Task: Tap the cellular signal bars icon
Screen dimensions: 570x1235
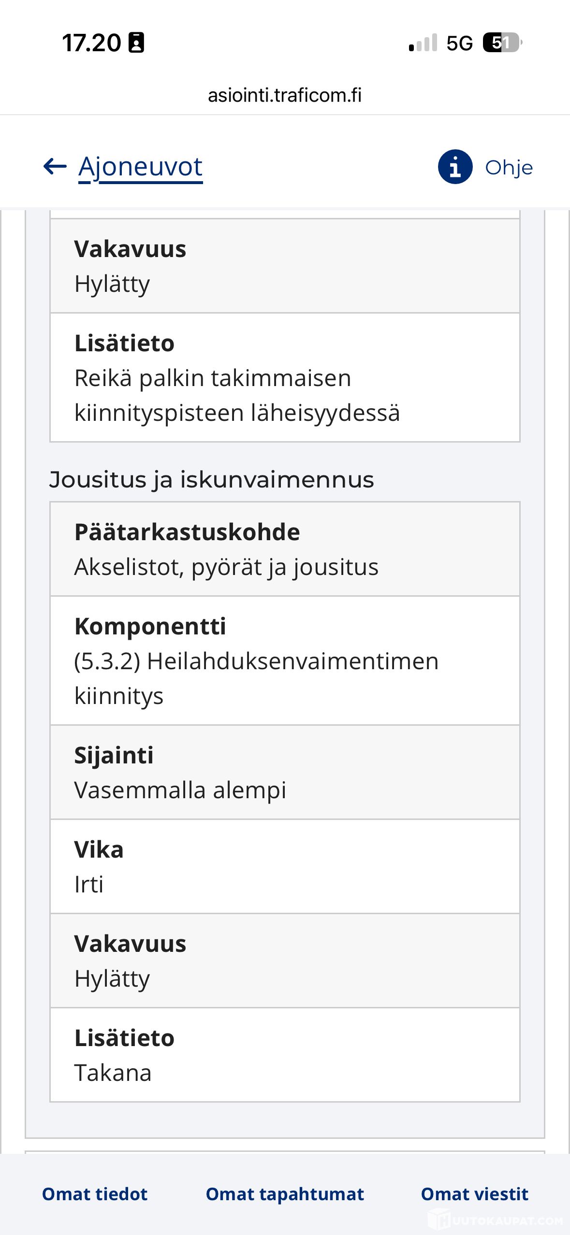Action: coord(423,43)
